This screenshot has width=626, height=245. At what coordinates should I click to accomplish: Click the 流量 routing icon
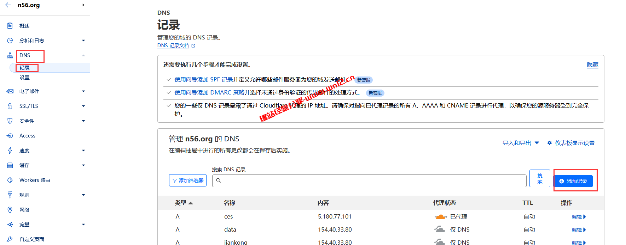pyautogui.click(x=10, y=225)
